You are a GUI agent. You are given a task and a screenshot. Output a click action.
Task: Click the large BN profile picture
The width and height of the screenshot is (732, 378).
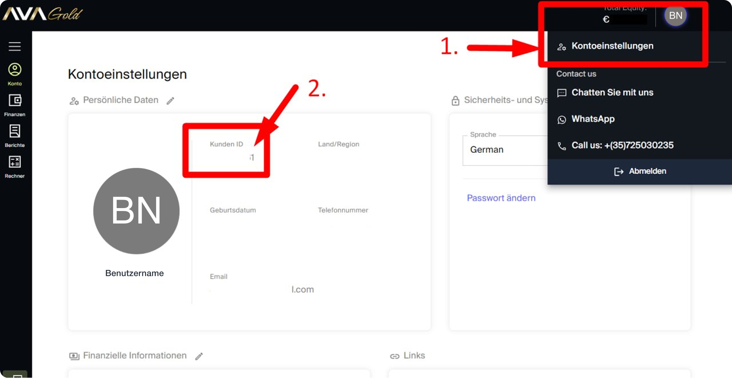[136, 211]
